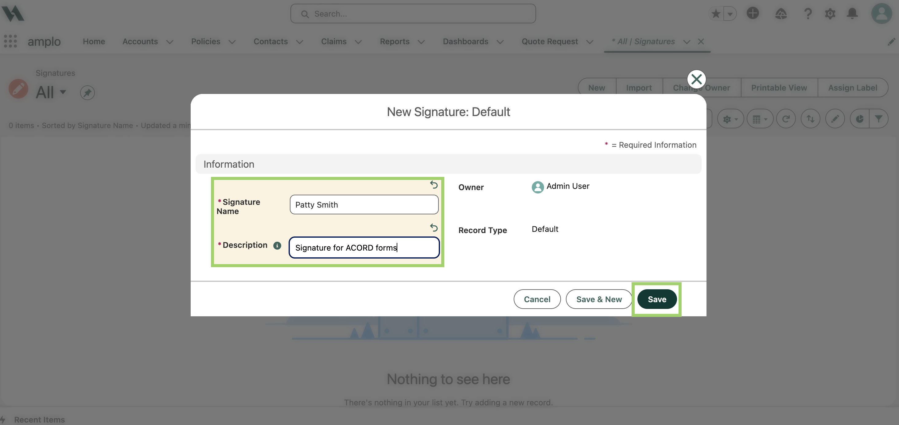Open the Notifications bell
Image resolution: width=899 pixels, height=425 pixels.
pyautogui.click(x=852, y=14)
